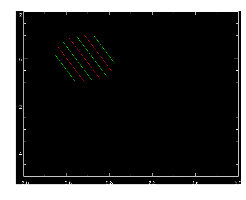Click the third green line from left
The width and height of the screenshot is (246, 200).
coord(91,56)
